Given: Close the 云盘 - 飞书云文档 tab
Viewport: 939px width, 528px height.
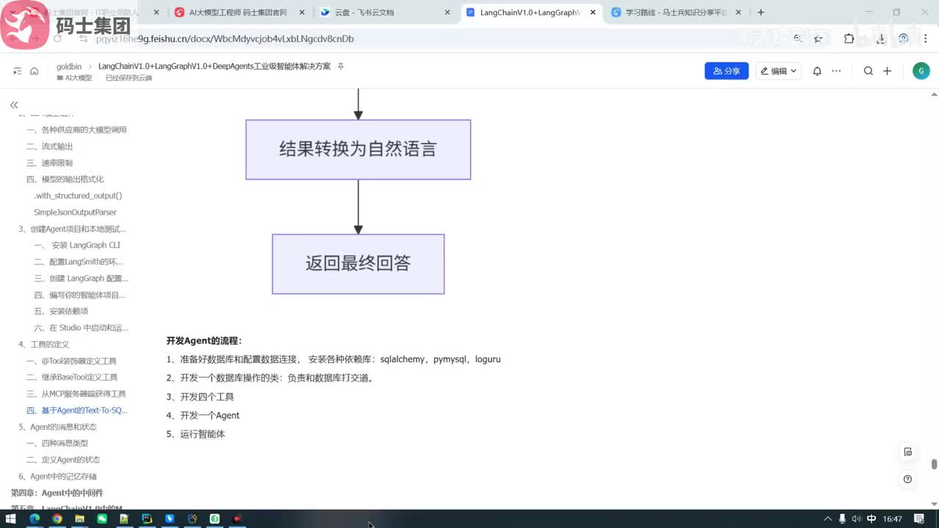Looking at the screenshot, I should pyautogui.click(x=447, y=12).
